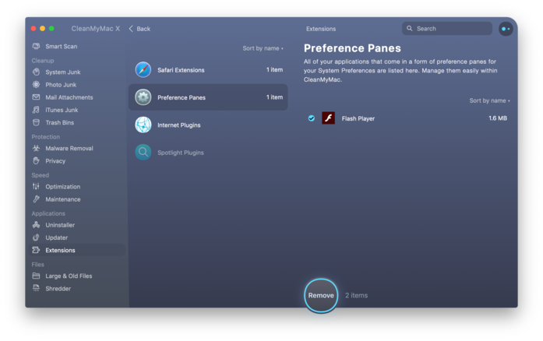Select the Photo Junk flower icon
The height and width of the screenshot is (341, 543).
[36, 84]
